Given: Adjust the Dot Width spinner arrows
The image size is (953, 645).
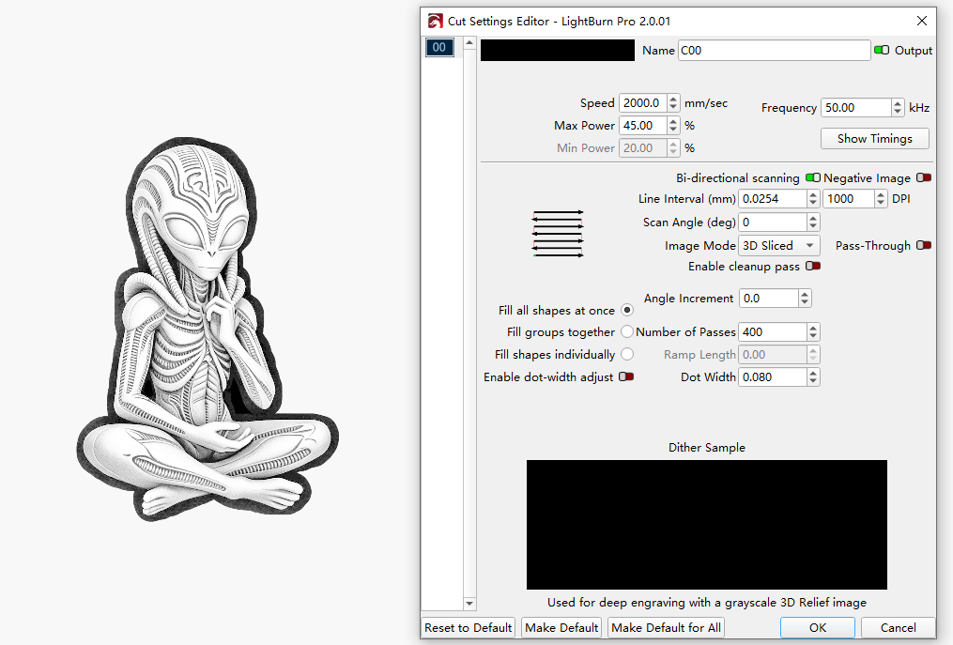Looking at the screenshot, I should [813, 376].
